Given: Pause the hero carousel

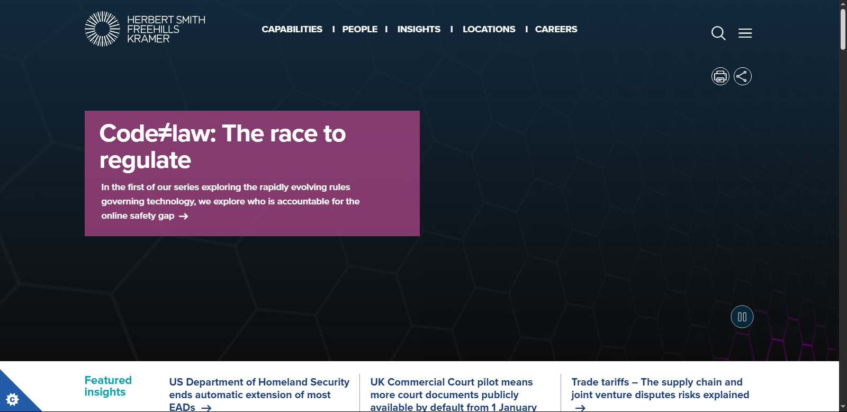Looking at the screenshot, I should click(742, 317).
